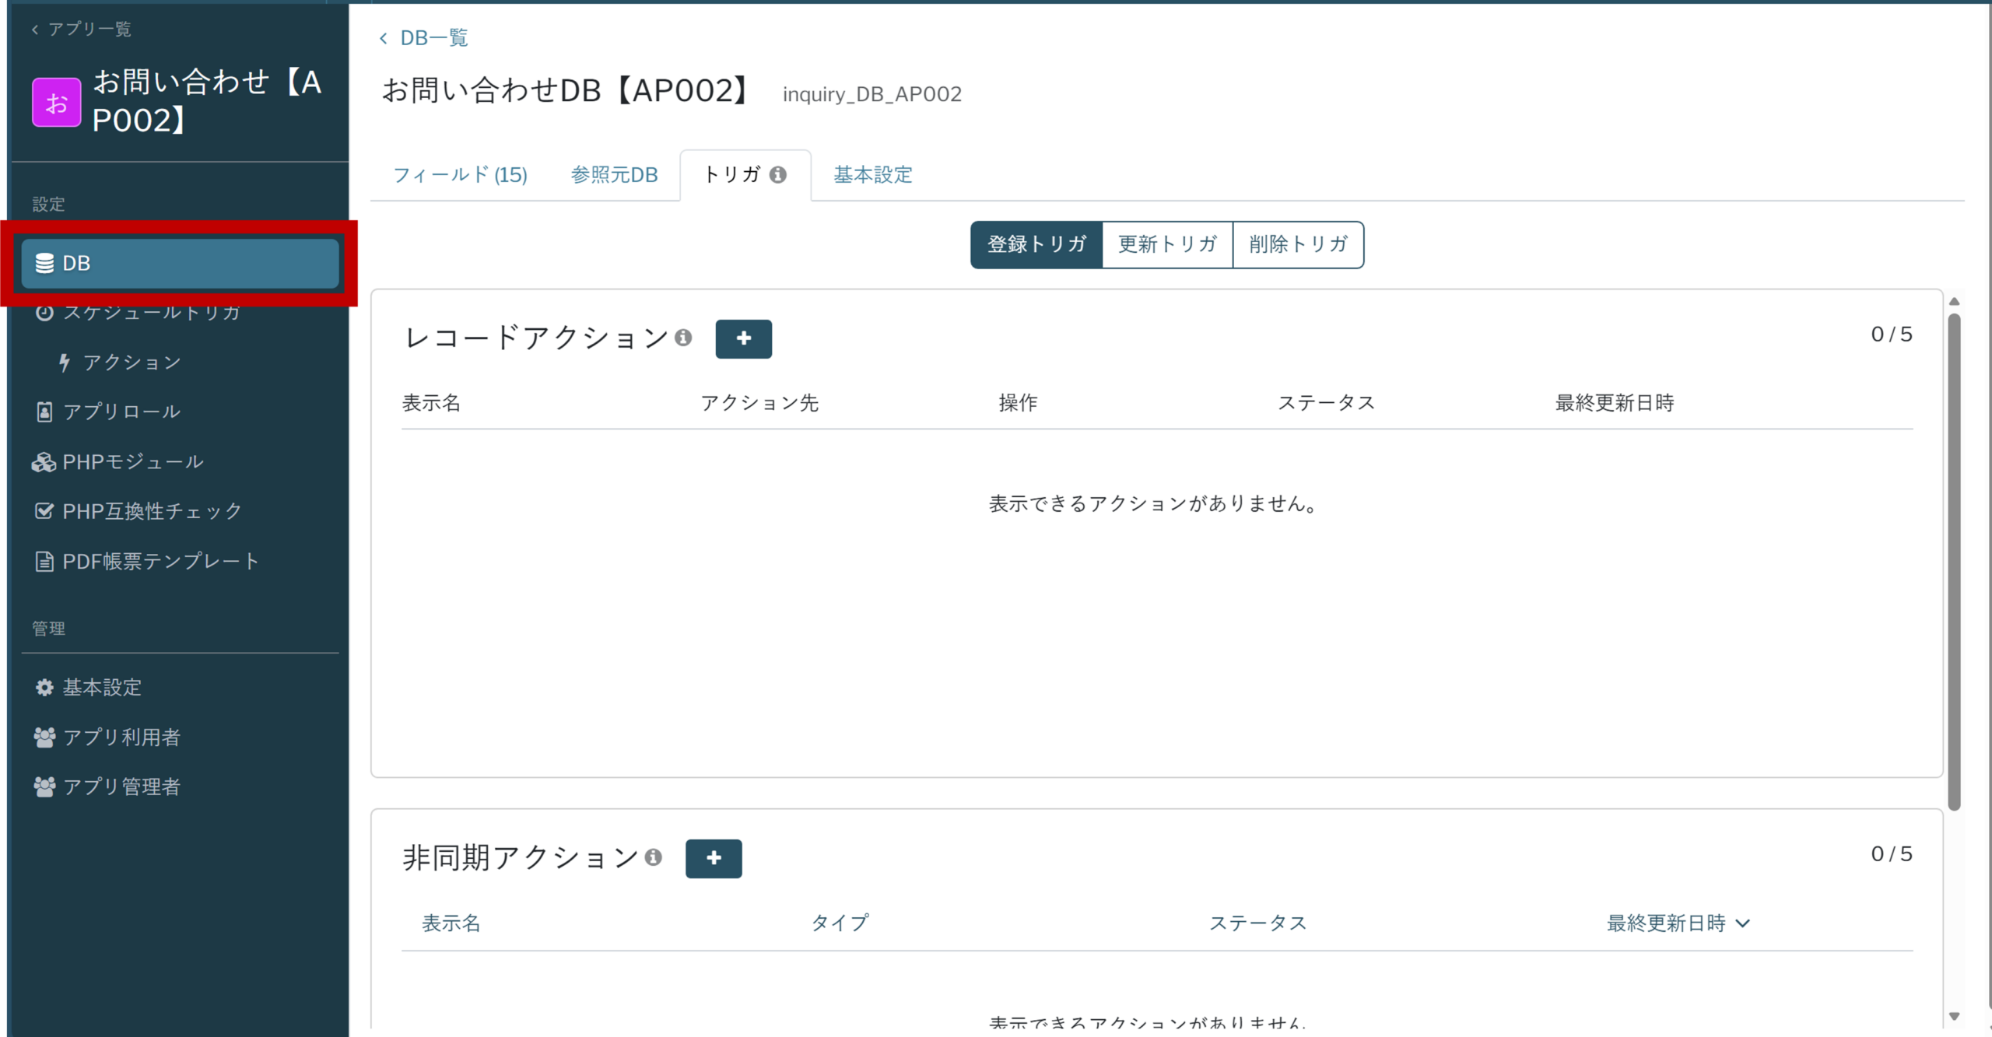Image resolution: width=1992 pixels, height=1037 pixels.
Task: Click info icon next to トリガ tab
Action: pyautogui.click(x=777, y=175)
